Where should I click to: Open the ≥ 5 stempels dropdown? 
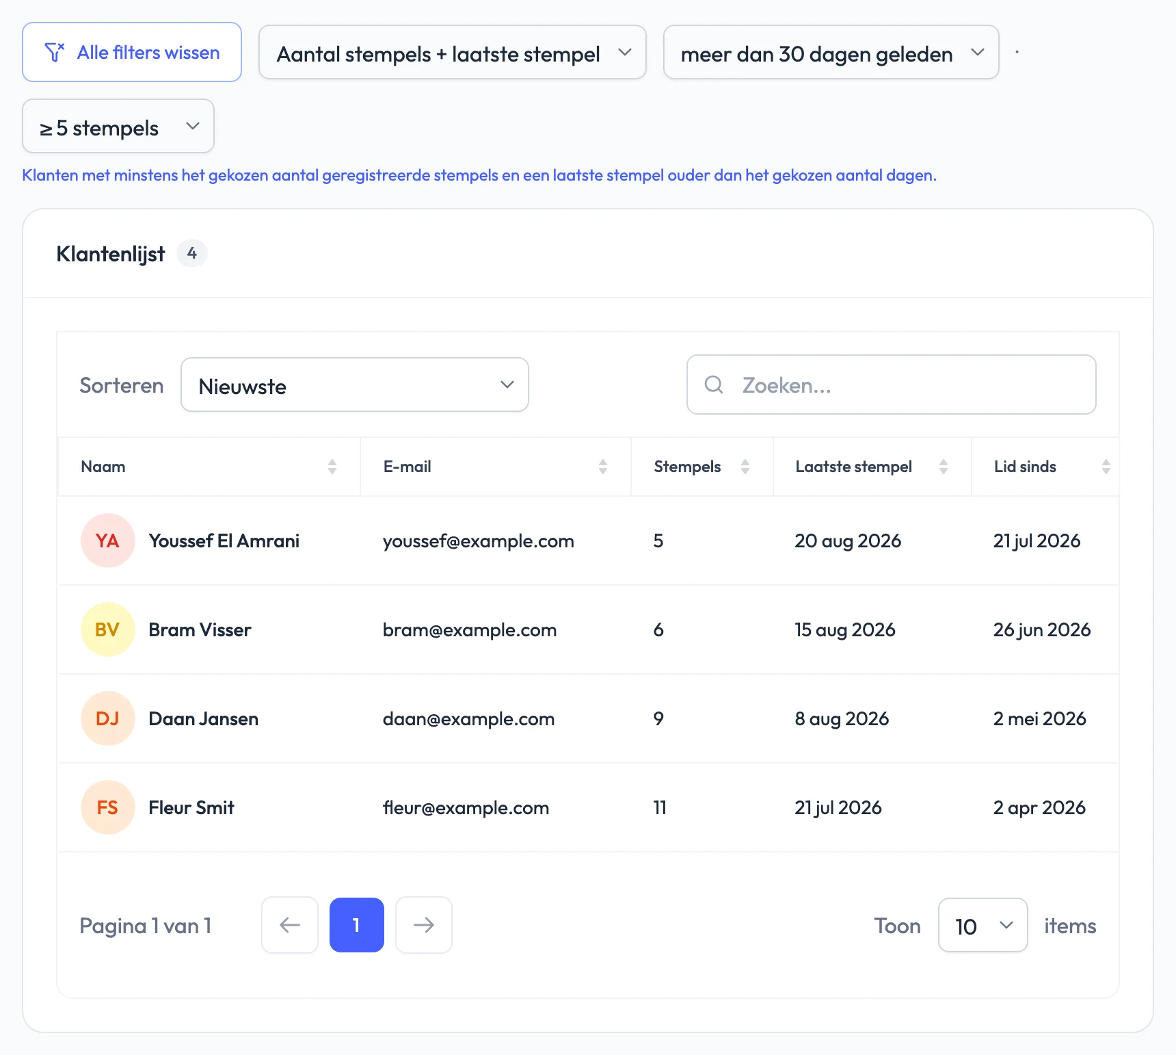pyautogui.click(x=118, y=127)
